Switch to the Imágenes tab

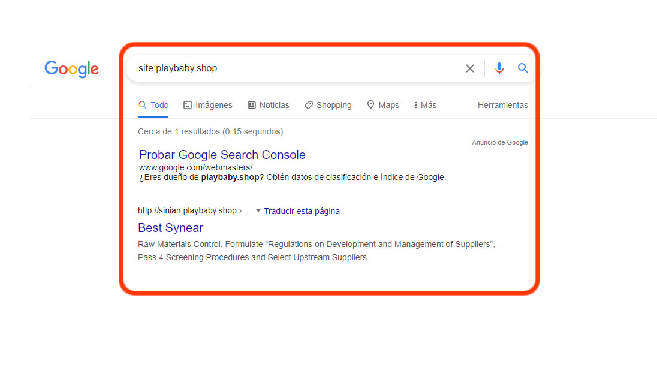click(x=208, y=105)
